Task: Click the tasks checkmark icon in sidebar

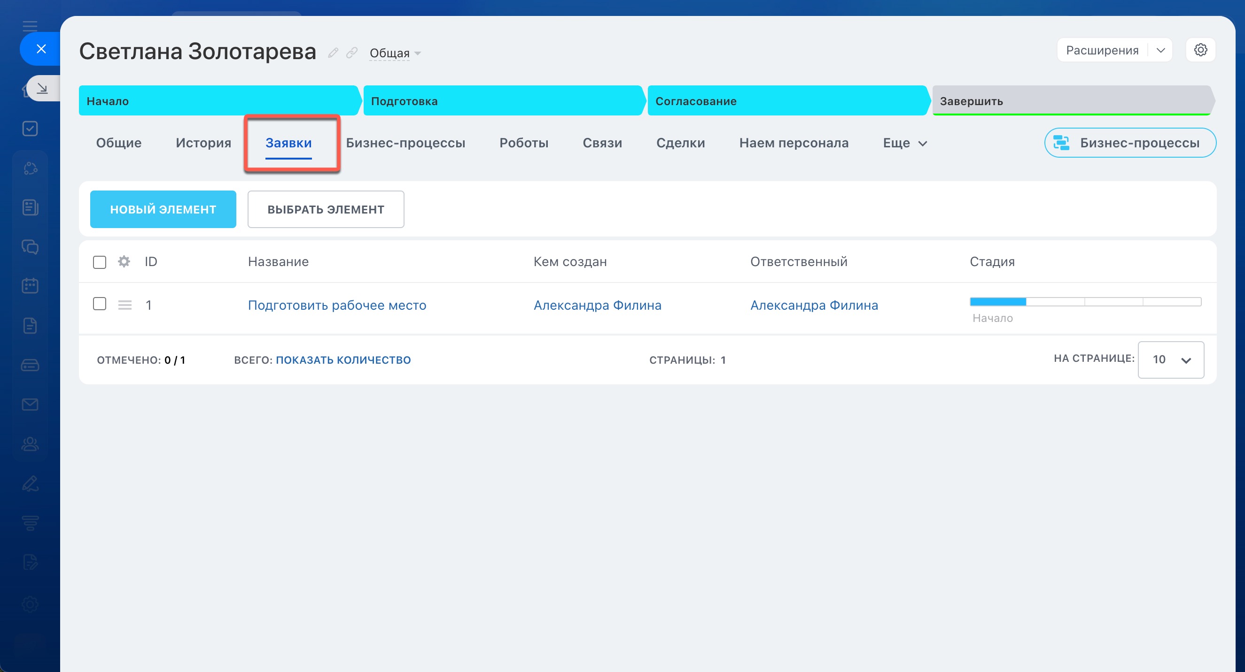Action: 30,129
